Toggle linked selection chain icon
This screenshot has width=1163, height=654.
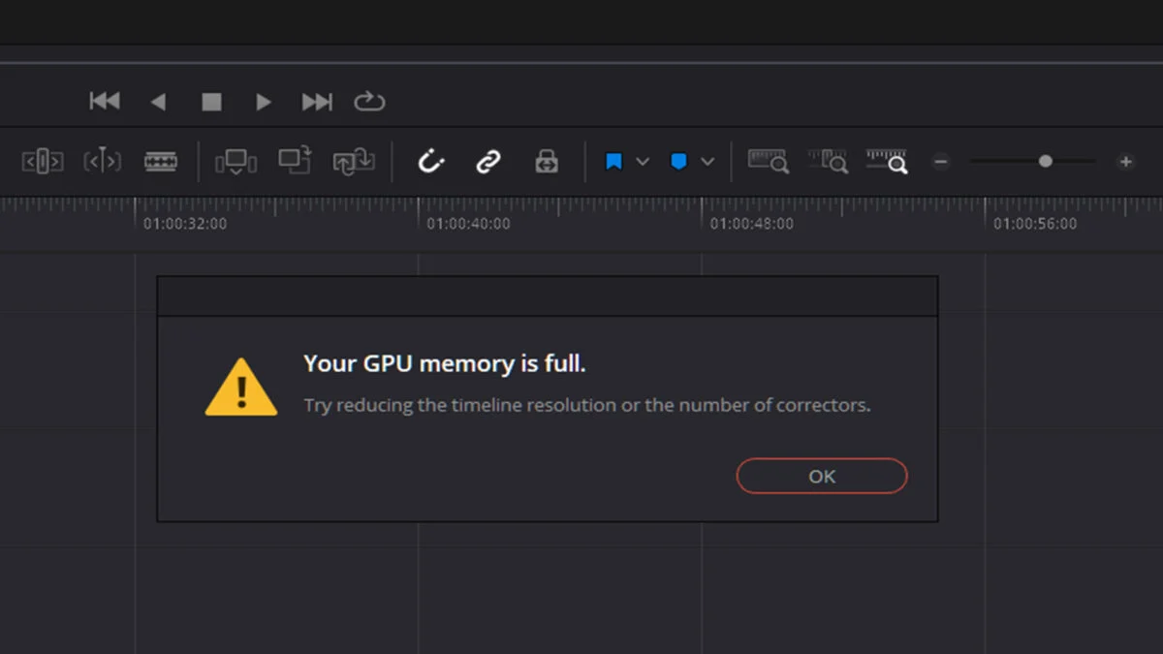(488, 162)
